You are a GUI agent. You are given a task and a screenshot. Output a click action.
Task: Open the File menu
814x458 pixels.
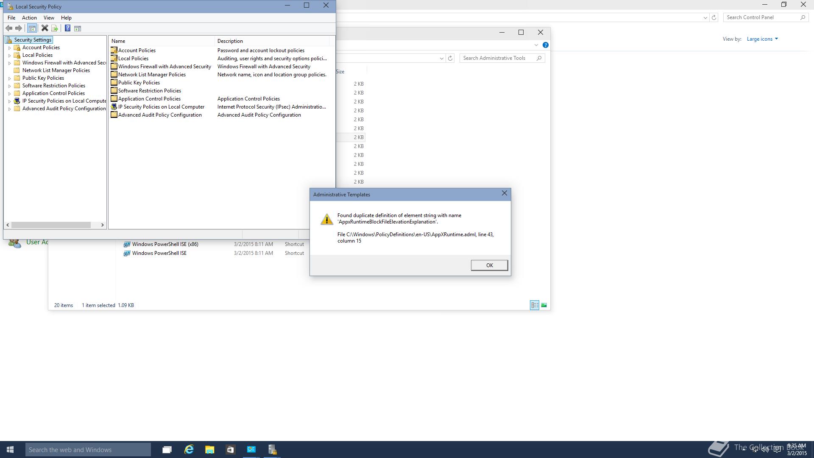pos(11,18)
